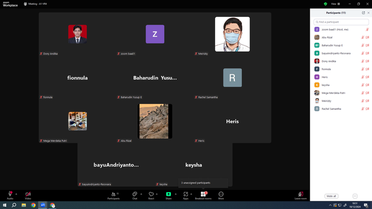Viewport: 372px width, 209px height.
Task: Open the audio options arrow
Action: (16, 194)
